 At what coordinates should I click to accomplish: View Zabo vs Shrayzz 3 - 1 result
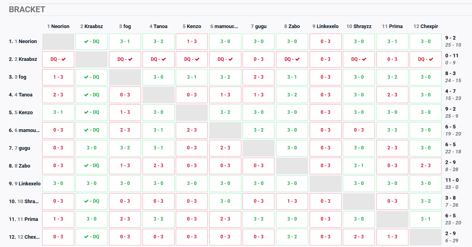(x=359, y=166)
